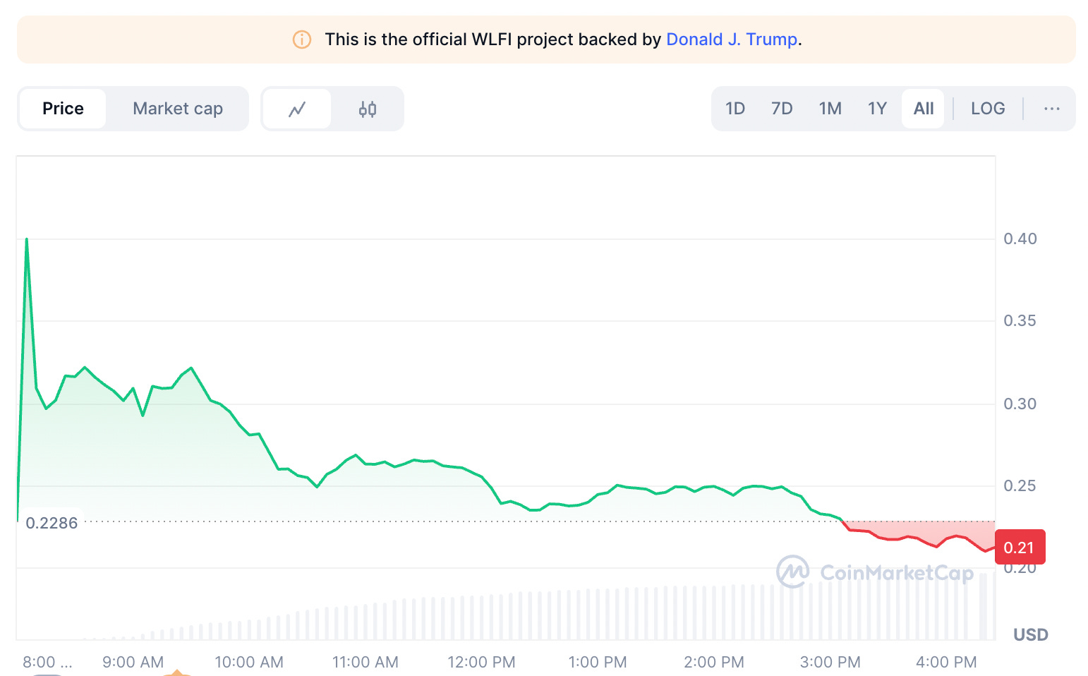The image size is (1088, 676).
Task: Click the 10:00 AM time axis label
Action: point(249,662)
